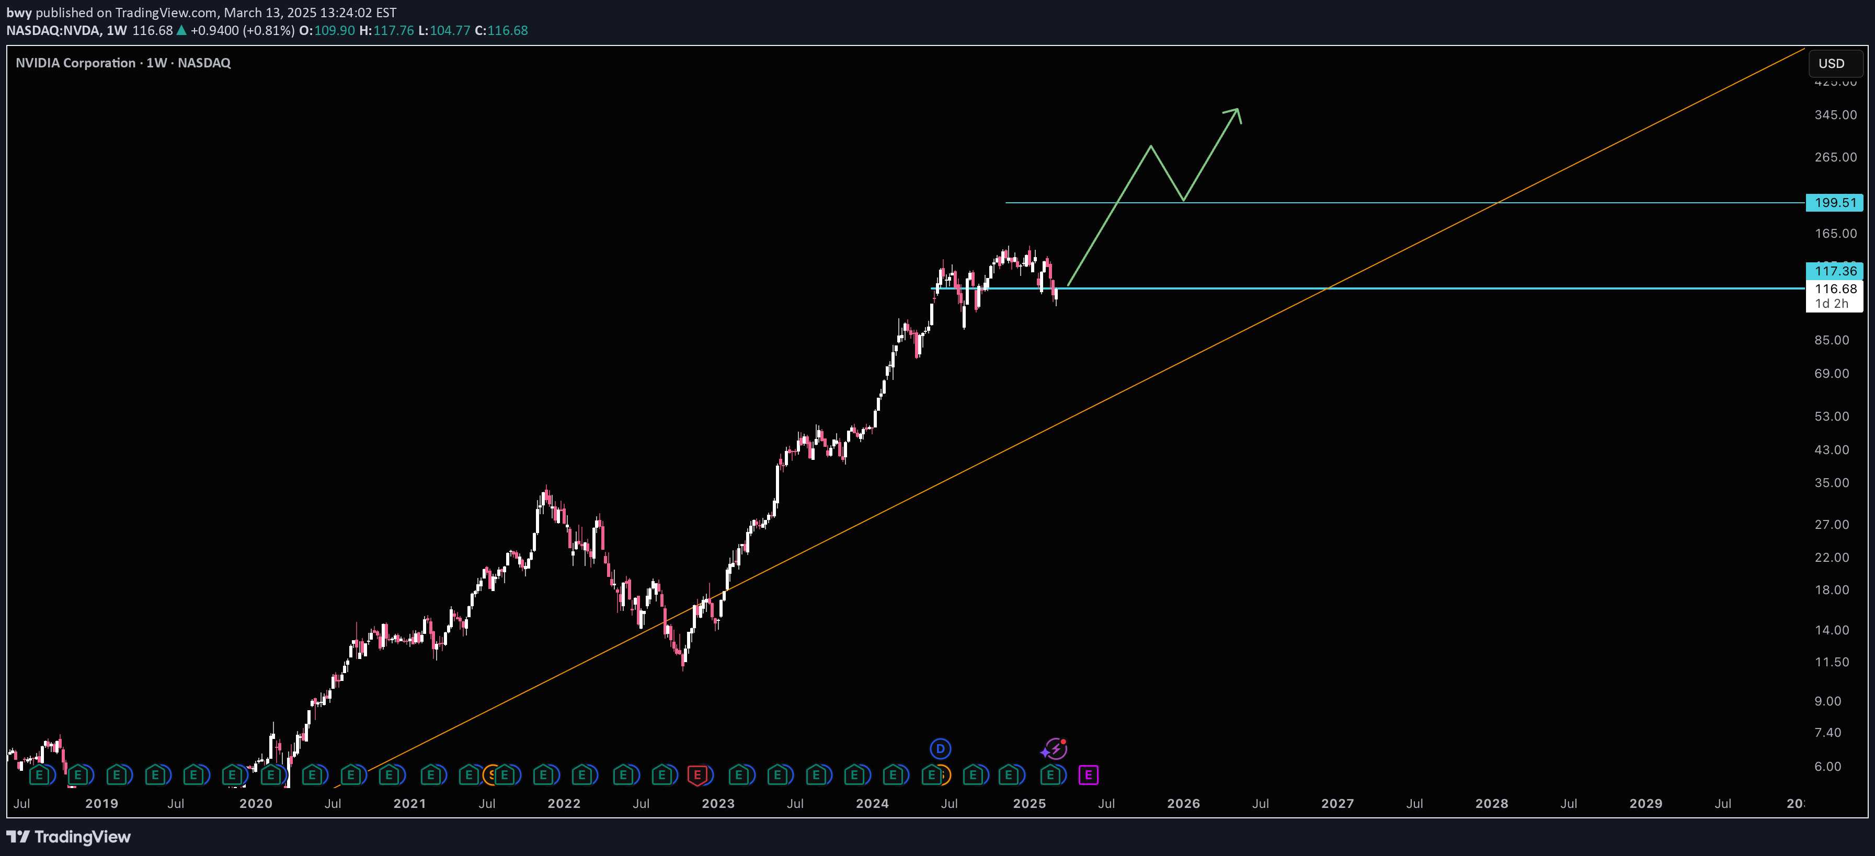Click the +0.9400 (+0.81%) change text
Image resolution: width=1875 pixels, height=856 pixels.
(243, 30)
